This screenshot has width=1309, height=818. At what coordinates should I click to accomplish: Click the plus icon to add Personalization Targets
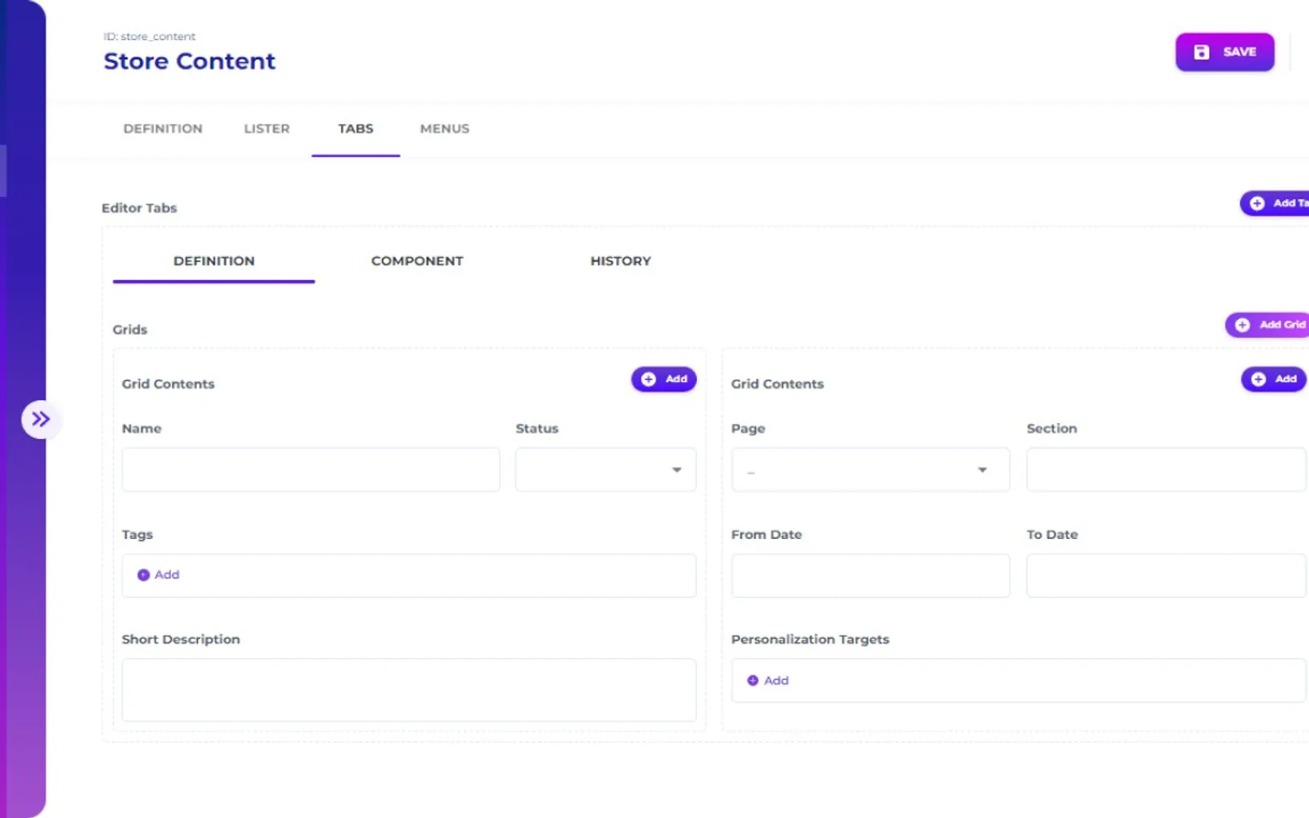pyautogui.click(x=753, y=681)
